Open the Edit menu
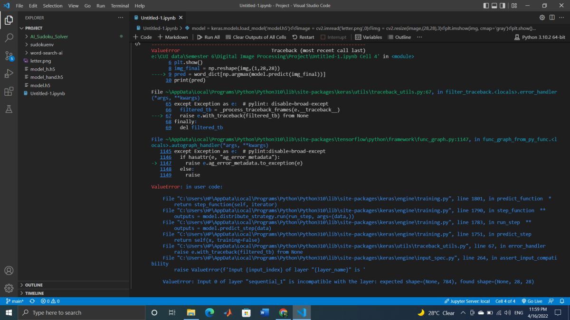This screenshot has width=570, height=320. click(33, 6)
